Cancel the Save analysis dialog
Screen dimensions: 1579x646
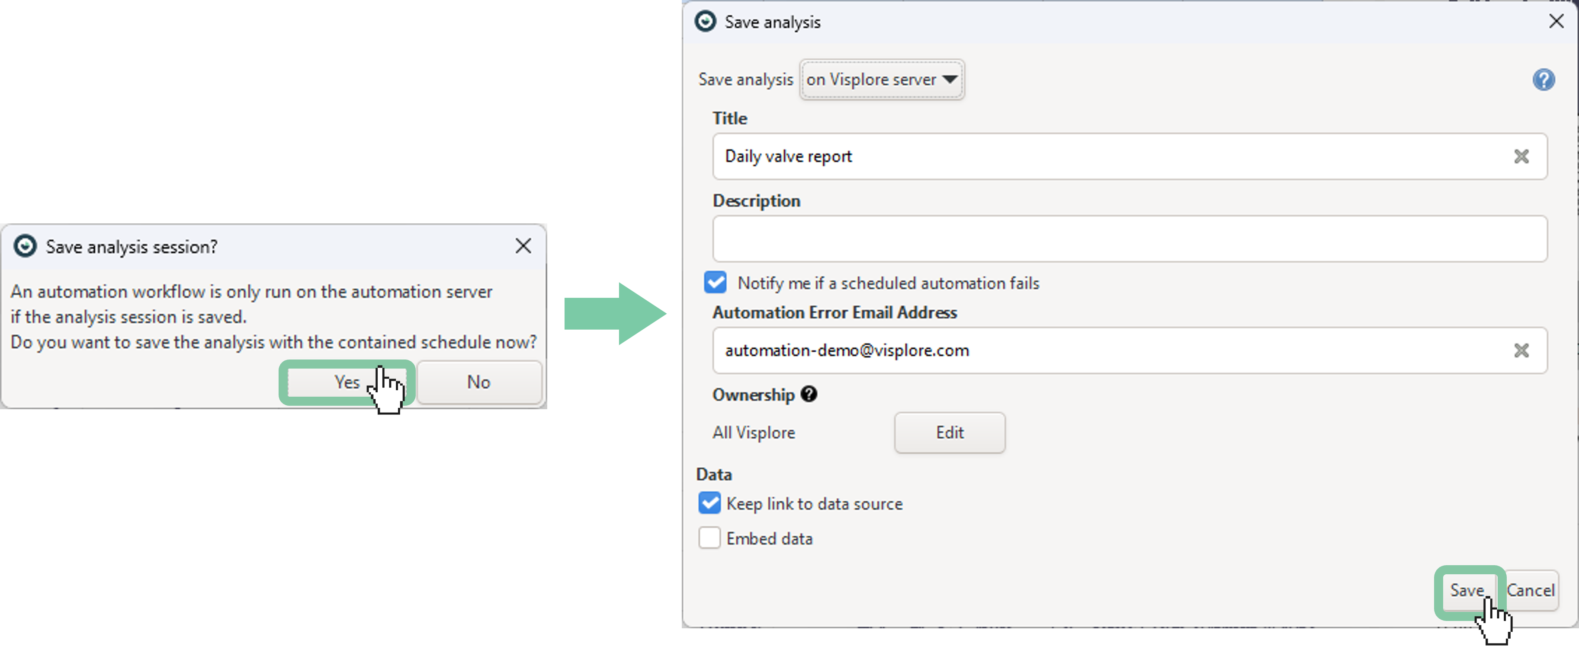coord(1531,591)
